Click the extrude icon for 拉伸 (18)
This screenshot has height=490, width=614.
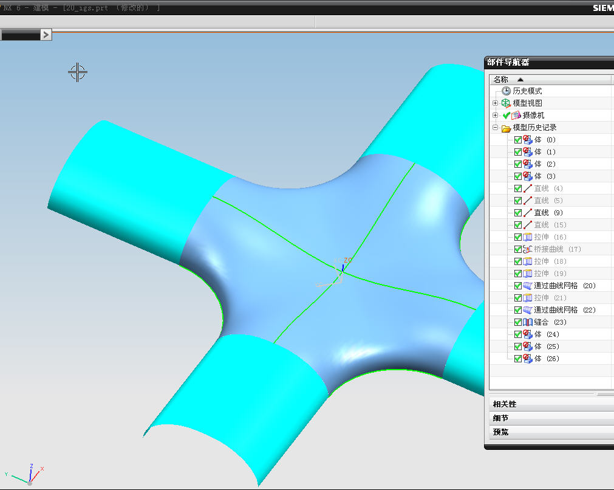[x=528, y=261]
